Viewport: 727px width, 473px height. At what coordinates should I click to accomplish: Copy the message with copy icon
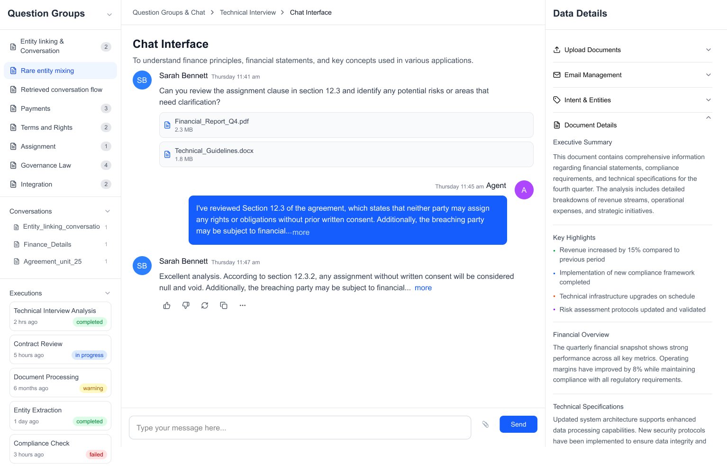pyautogui.click(x=224, y=305)
